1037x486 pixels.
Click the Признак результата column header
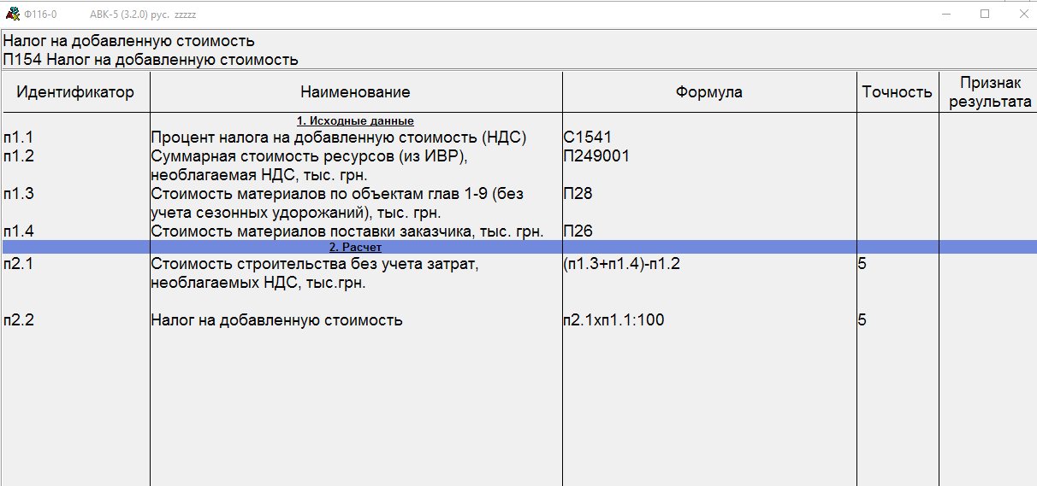988,92
